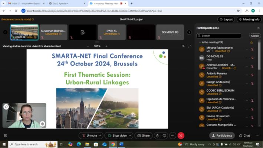
Task: Open more options for Andrea Lorenzini row
Action: [x=247, y=66]
